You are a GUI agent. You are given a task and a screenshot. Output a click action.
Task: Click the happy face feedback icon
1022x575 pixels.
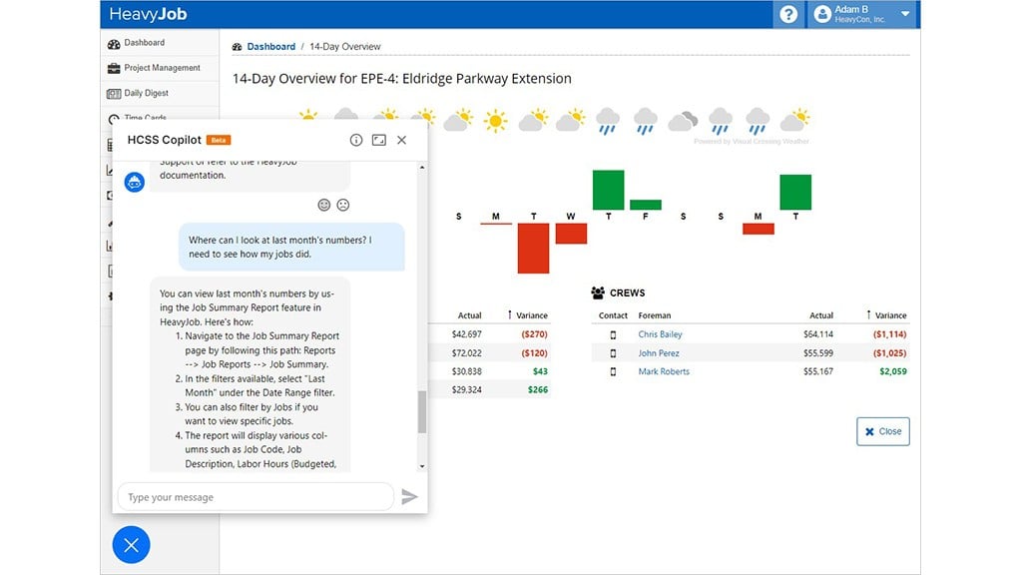coord(324,205)
